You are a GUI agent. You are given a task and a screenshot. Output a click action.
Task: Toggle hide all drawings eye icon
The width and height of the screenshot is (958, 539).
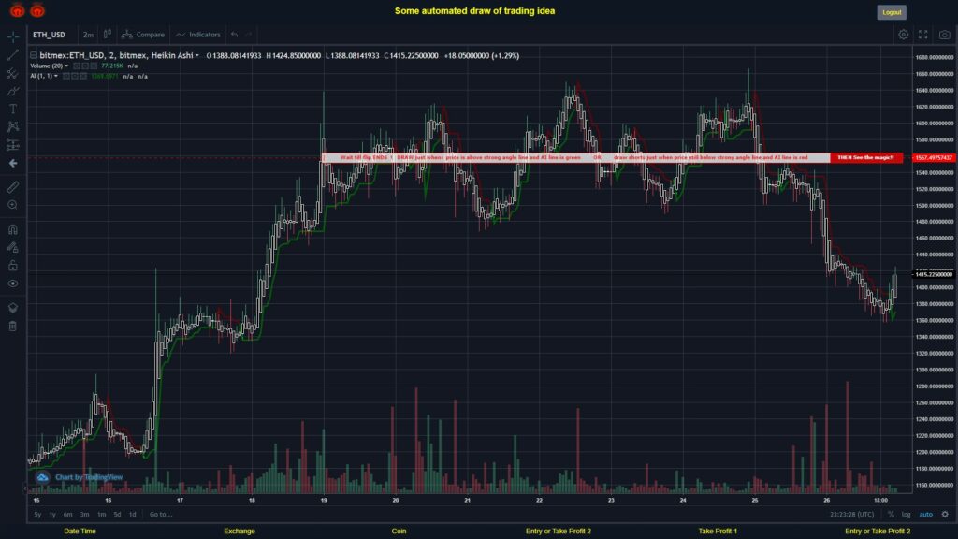(x=13, y=284)
